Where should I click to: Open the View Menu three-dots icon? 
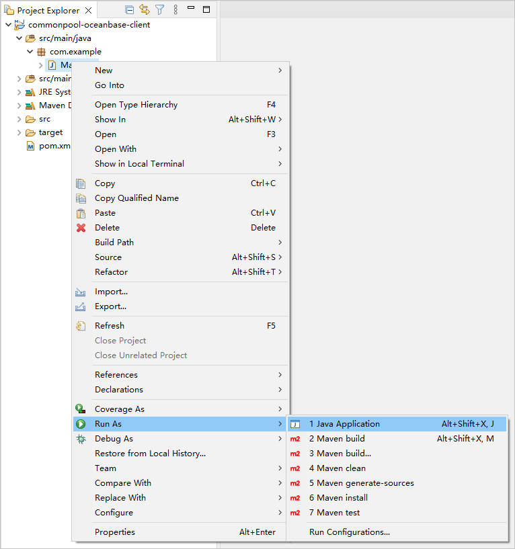point(176,9)
